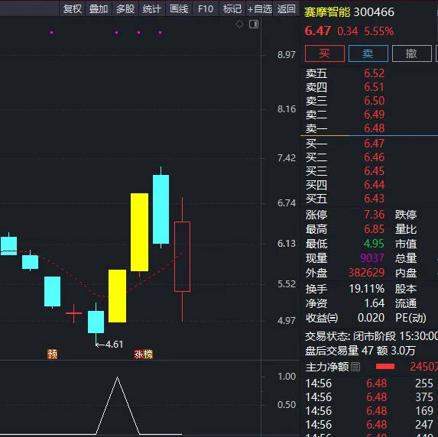Select the 叠加 overlay toolbar button

click(99, 9)
